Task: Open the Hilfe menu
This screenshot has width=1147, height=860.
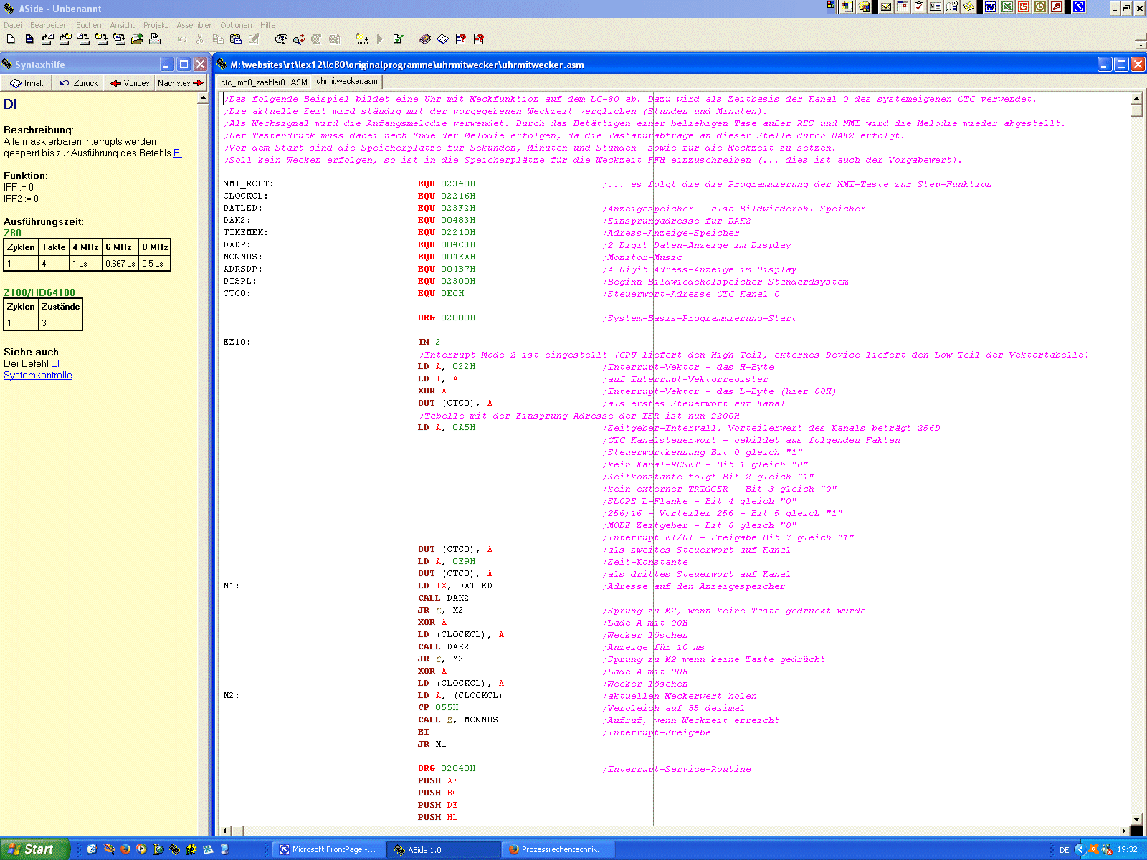Action: point(267,25)
